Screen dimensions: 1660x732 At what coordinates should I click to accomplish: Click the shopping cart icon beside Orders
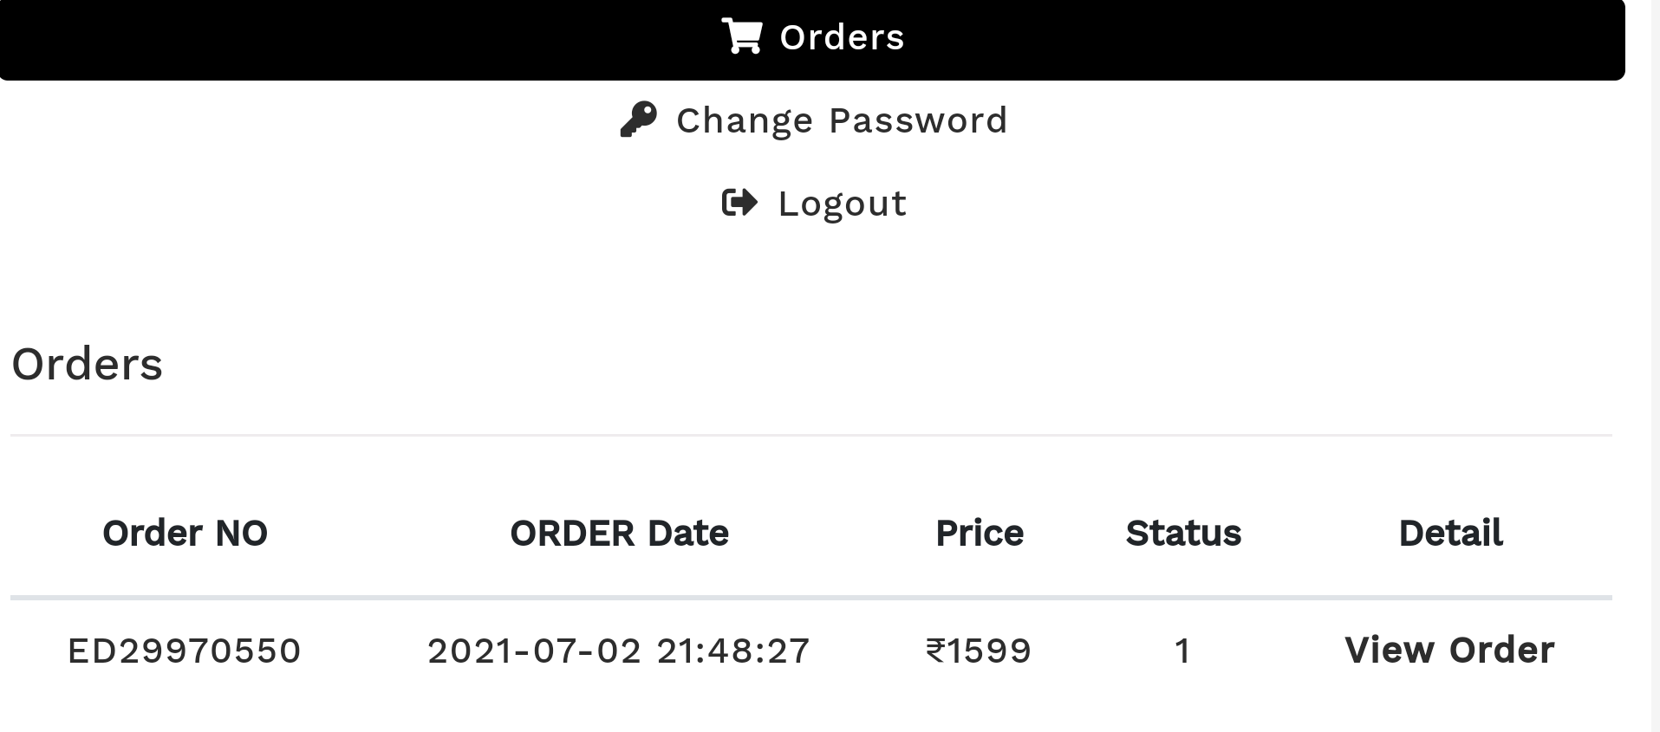pyautogui.click(x=742, y=37)
